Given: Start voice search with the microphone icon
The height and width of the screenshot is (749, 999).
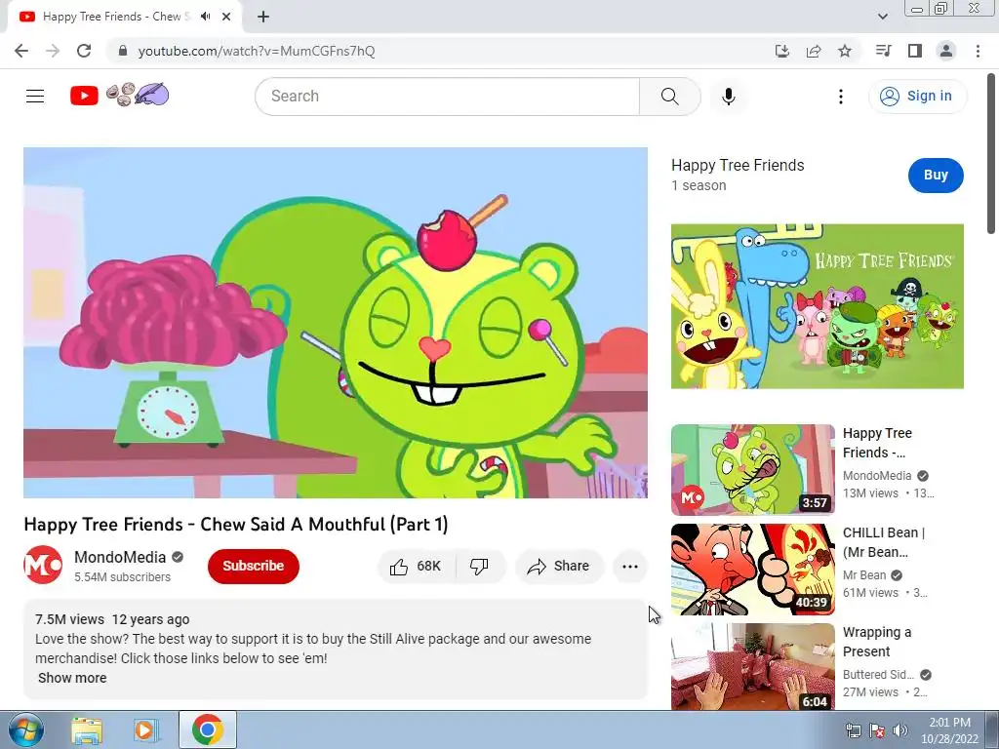Looking at the screenshot, I should coord(728,97).
